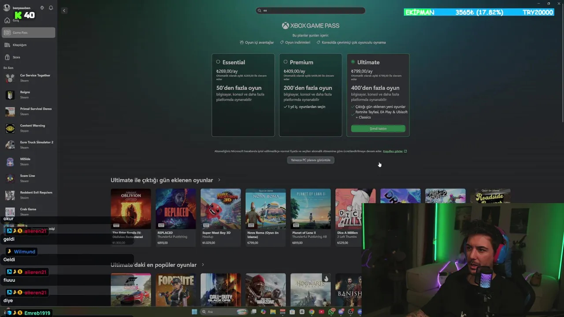
Task: Open YouTube shortcut on the taskbar
Action: (321, 312)
